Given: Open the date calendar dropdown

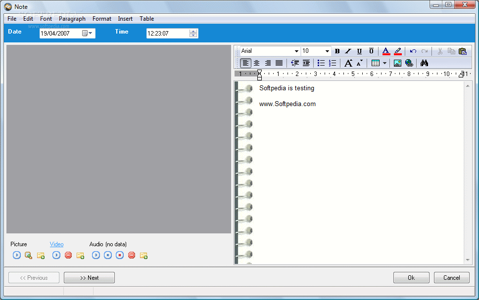Looking at the screenshot, I should (x=88, y=33).
